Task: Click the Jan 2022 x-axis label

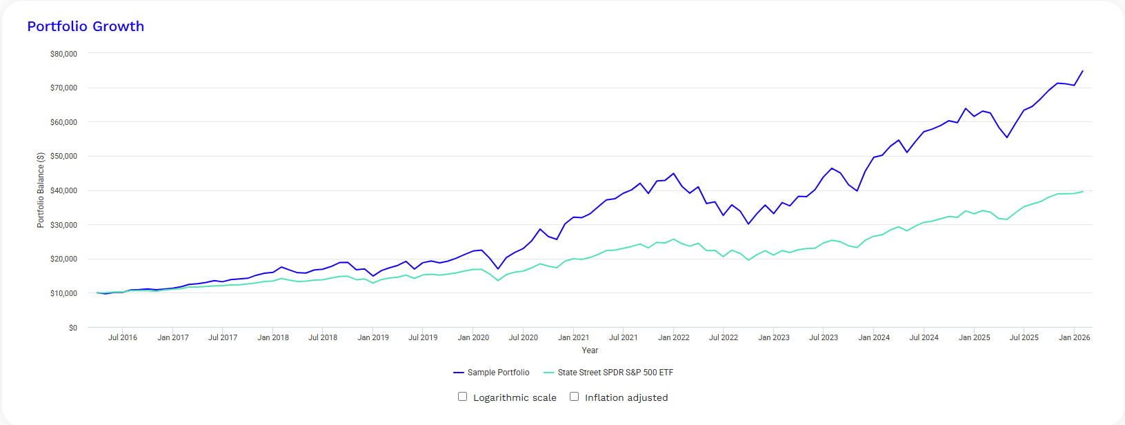Action: 674,337
